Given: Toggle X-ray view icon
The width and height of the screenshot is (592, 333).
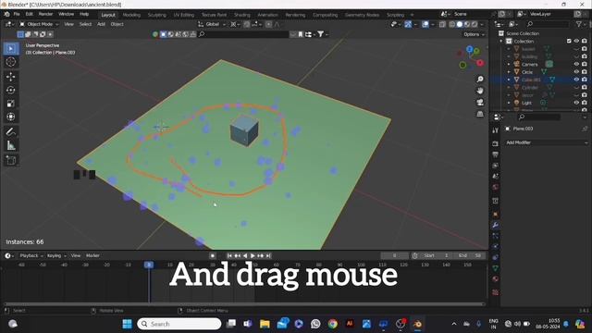Looking at the screenshot, I should click(442, 24).
